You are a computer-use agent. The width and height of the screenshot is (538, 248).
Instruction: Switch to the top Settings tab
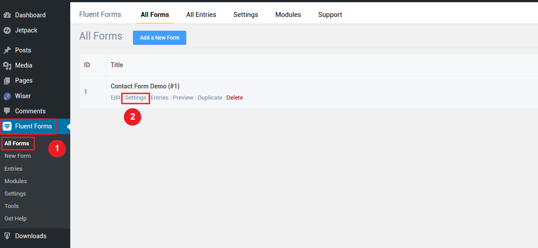coord(245,15)
